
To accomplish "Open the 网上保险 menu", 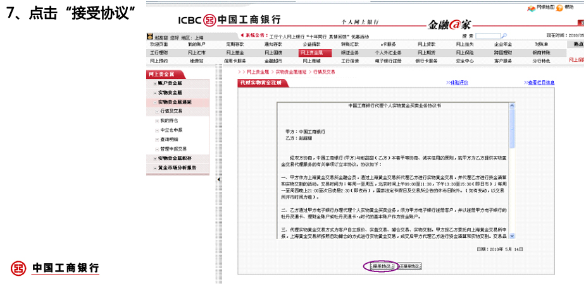I will pyautogui.click(x=464, y=52).
